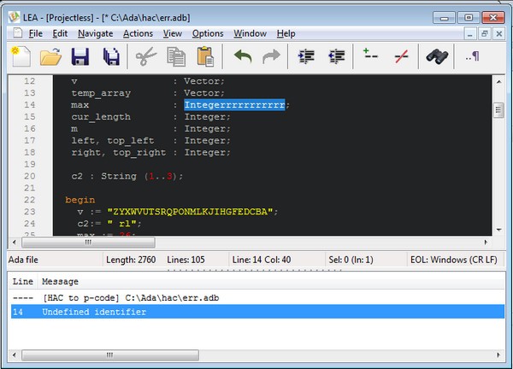Click the 'Message' column header
Image resolution: width=513 pixels, height=369 pixels.
point(60,281)
